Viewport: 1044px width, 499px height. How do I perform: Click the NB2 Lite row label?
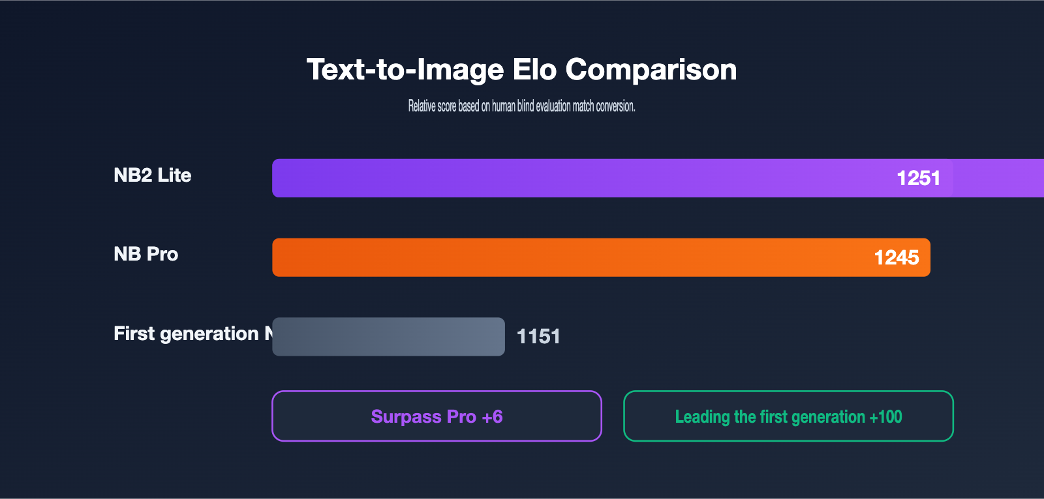click(153, 175)
